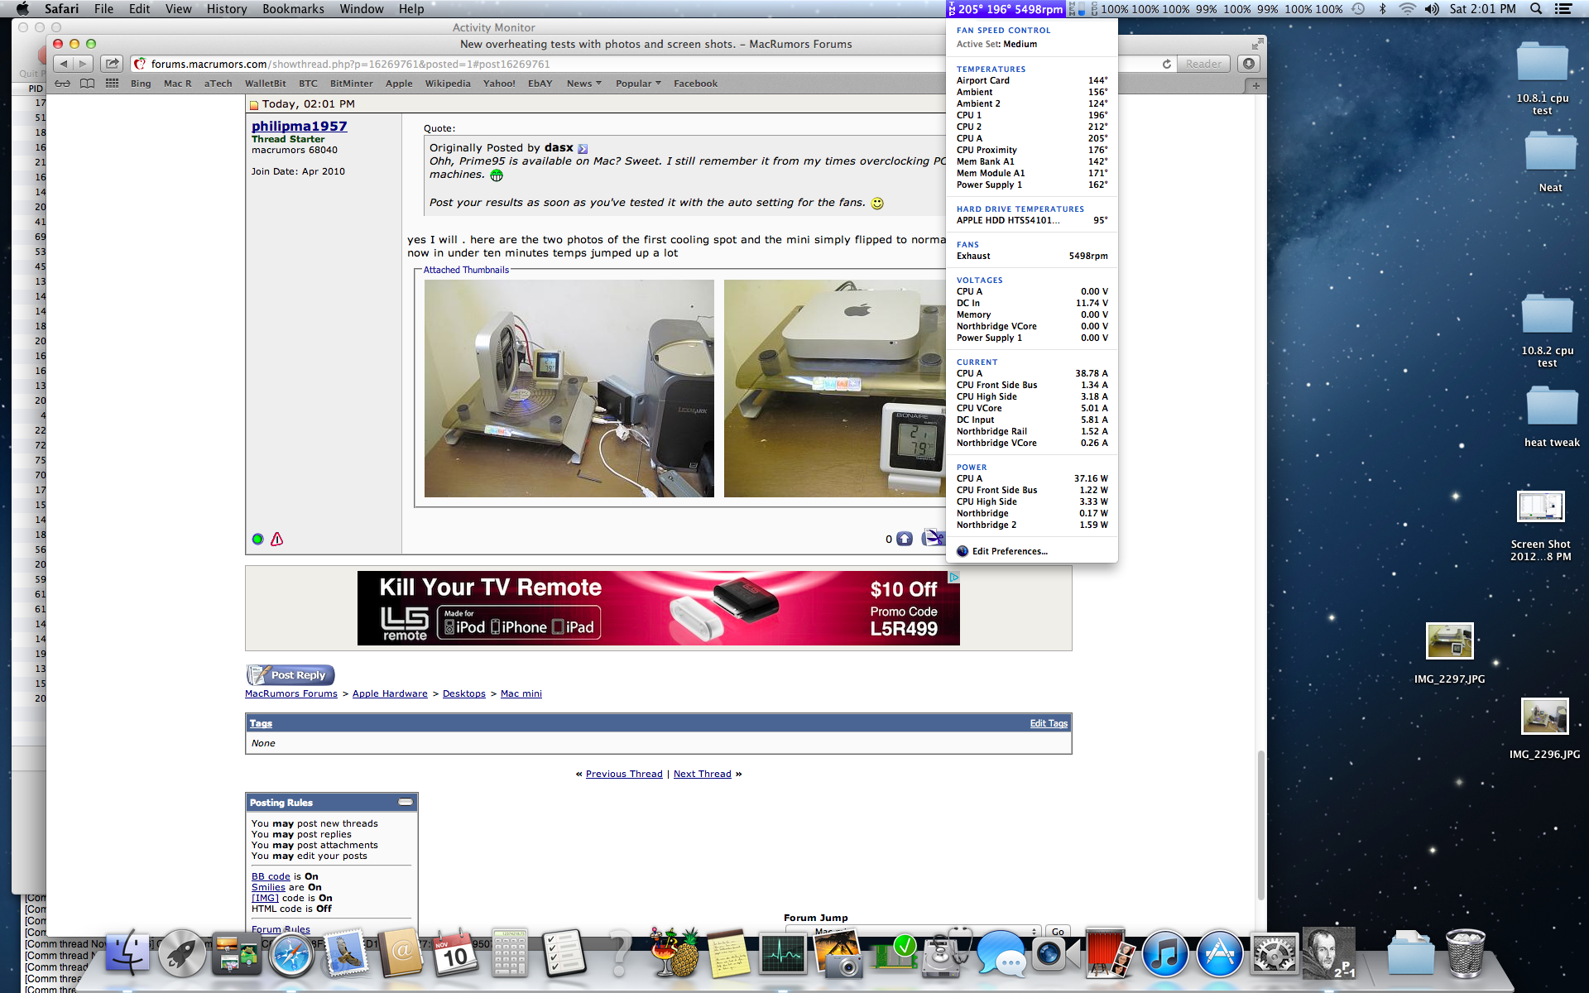The width and height of the screenshot is (1589, 993).
Task: Open Wikipedia bookmark in bookmarks bar
Action: coord(448,84)
